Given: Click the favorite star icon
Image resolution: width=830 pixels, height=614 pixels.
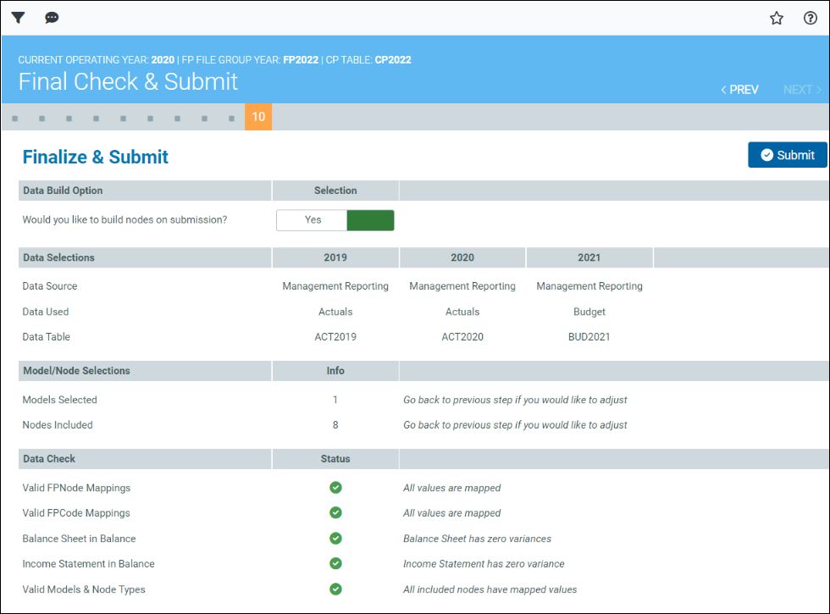Looking at the screenshot, I should (777, 18).
